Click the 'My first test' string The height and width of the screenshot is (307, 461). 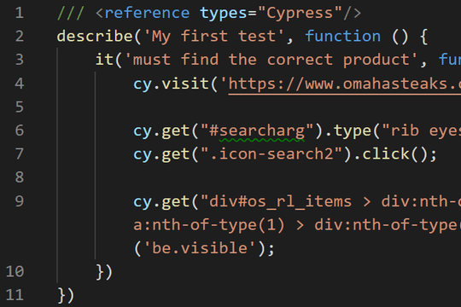tap(213, 37)
